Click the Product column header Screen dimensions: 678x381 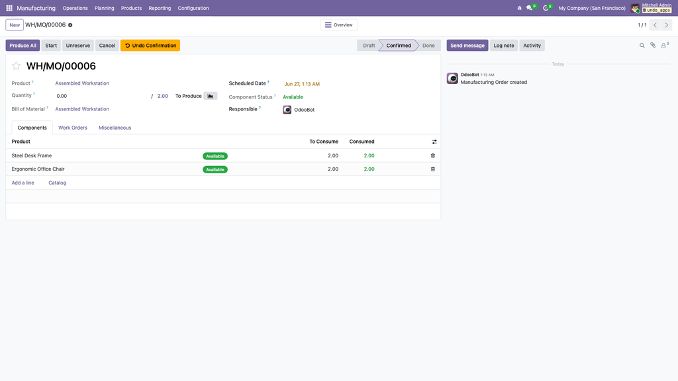point(21,142)
